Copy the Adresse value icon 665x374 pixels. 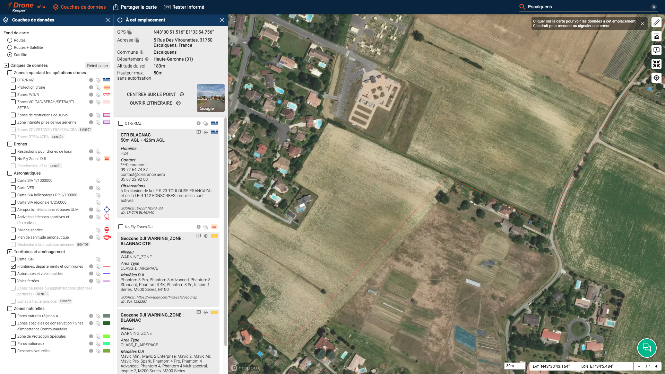pos(137,40)
